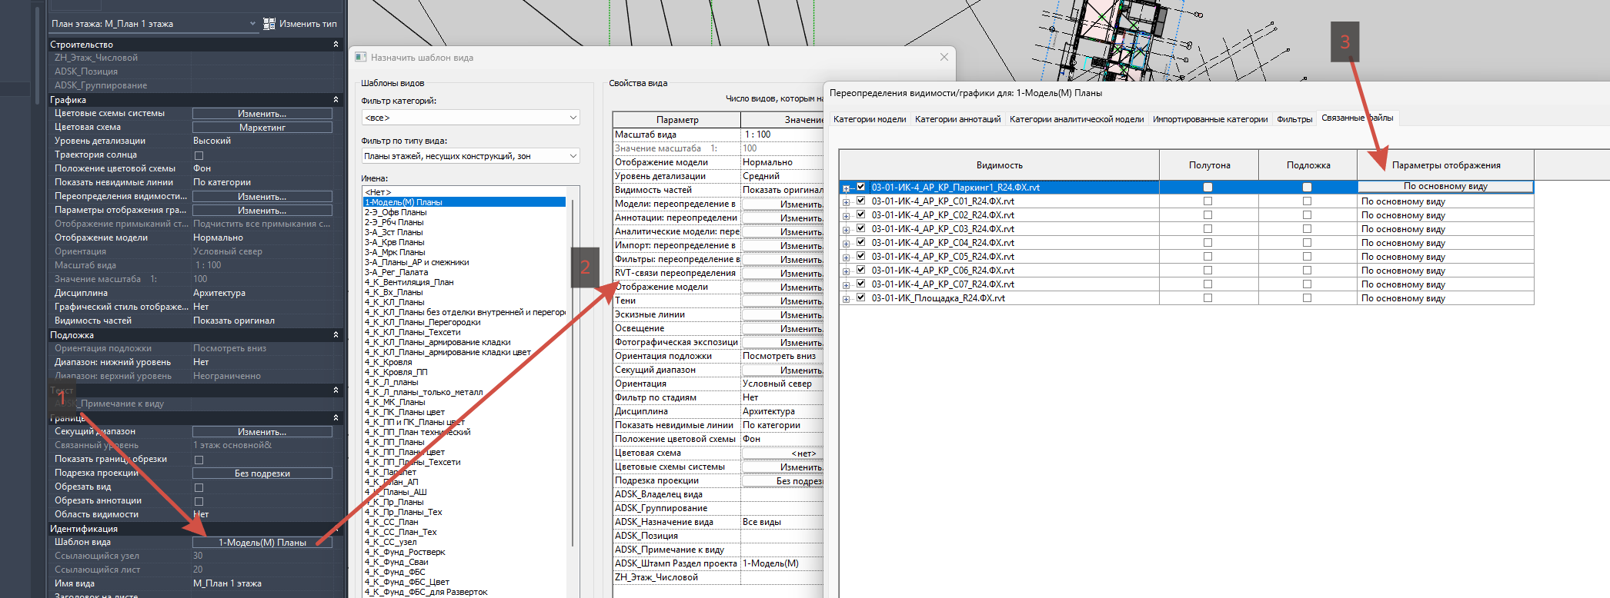Click the Назначить шаблон вида dialog icon
The image size is (1610, 598).
pyautogui.click(x=361, y=57)
